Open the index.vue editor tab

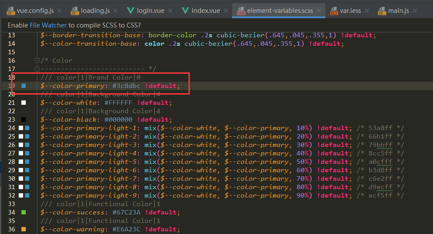pyautogui.click(x=206, y=11)
